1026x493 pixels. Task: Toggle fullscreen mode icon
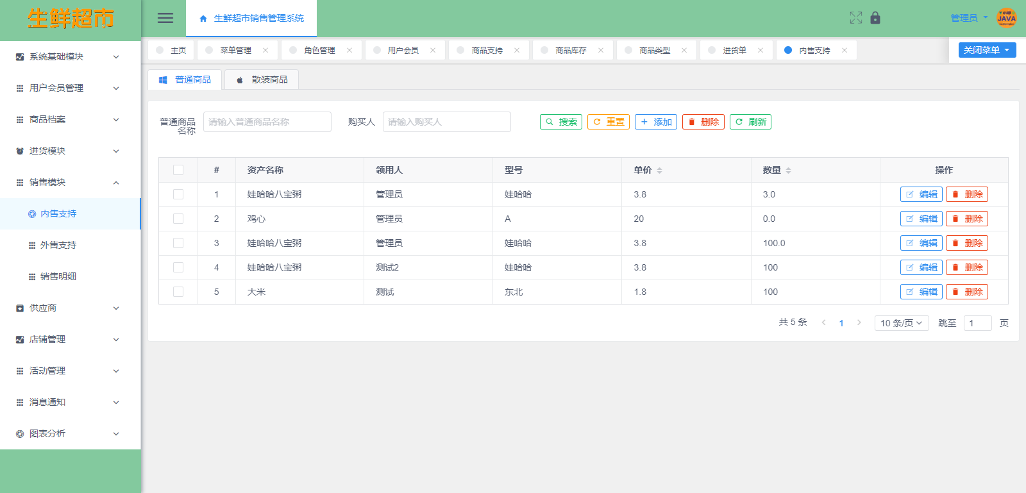tap(855, 18)
